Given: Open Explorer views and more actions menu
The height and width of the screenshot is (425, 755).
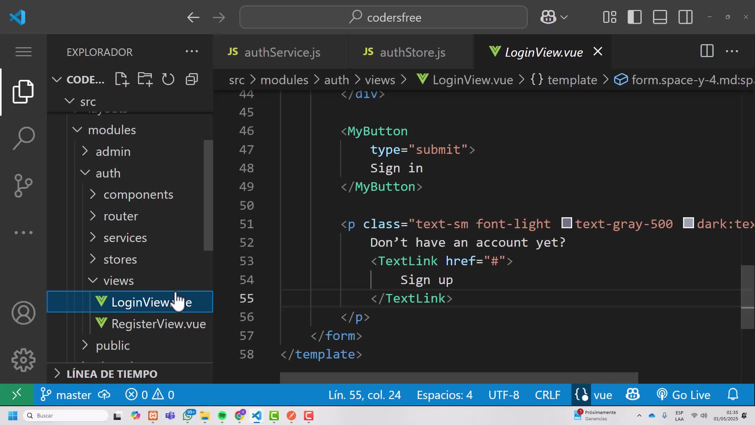Looking at the screenshot, I should 192,52.
